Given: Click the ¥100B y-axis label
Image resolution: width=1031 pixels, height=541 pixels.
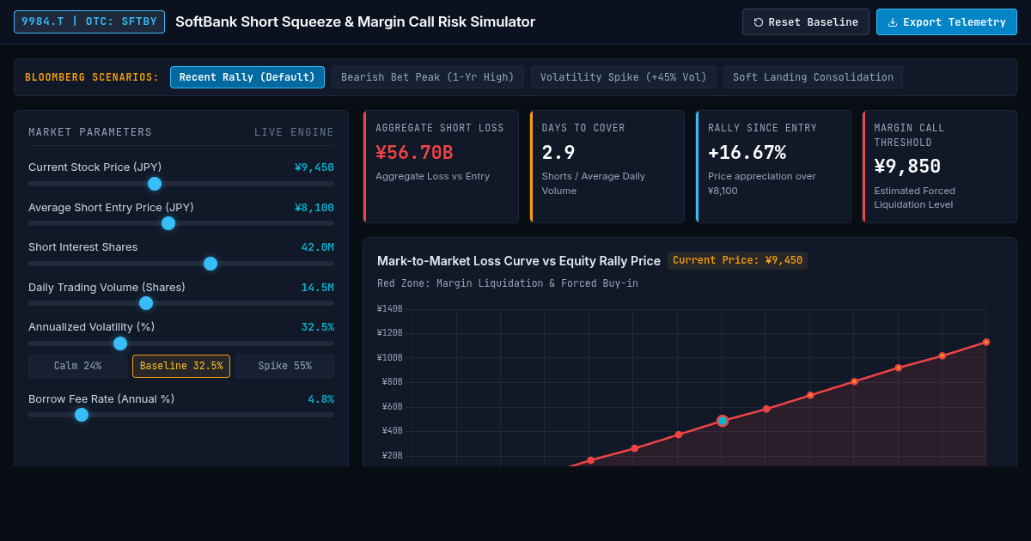Looking at the screenshot, I should point(389,358).
